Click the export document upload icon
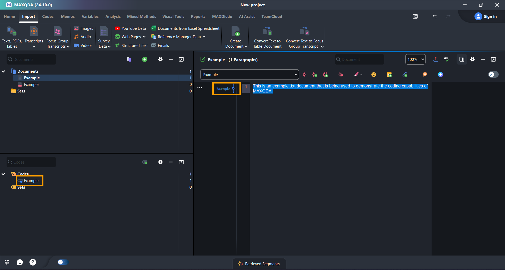Viewport: 505px width, 270px height. click(436, 60)
